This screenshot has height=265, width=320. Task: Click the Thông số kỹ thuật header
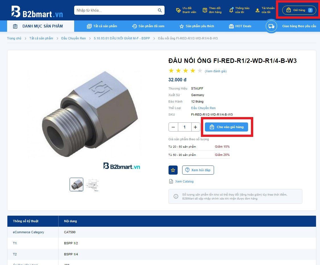click(x=26, y=221)
